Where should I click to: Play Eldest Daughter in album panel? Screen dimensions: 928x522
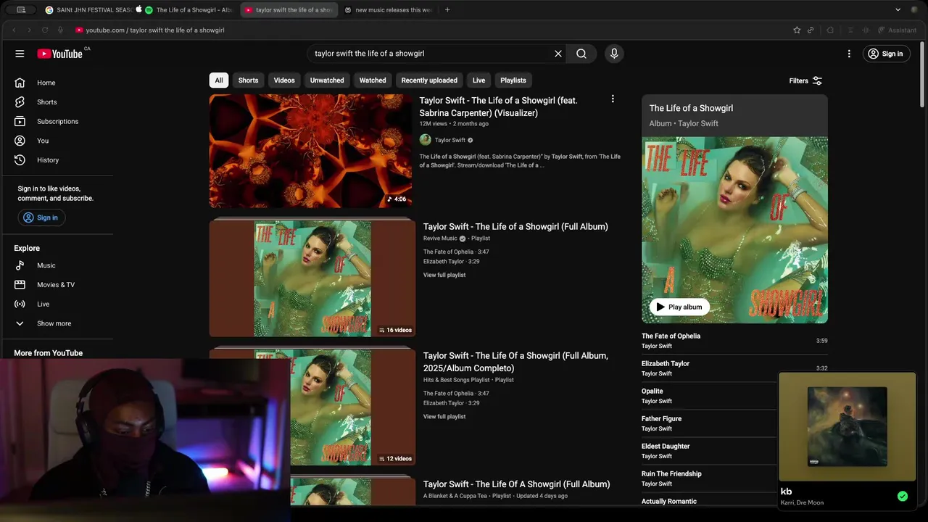click(x=709, y=451)
